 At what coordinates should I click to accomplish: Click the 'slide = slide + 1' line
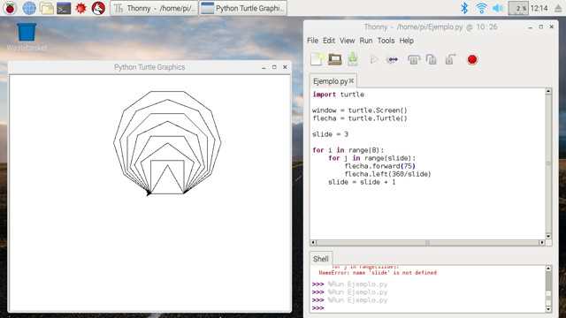coord(362,182)
